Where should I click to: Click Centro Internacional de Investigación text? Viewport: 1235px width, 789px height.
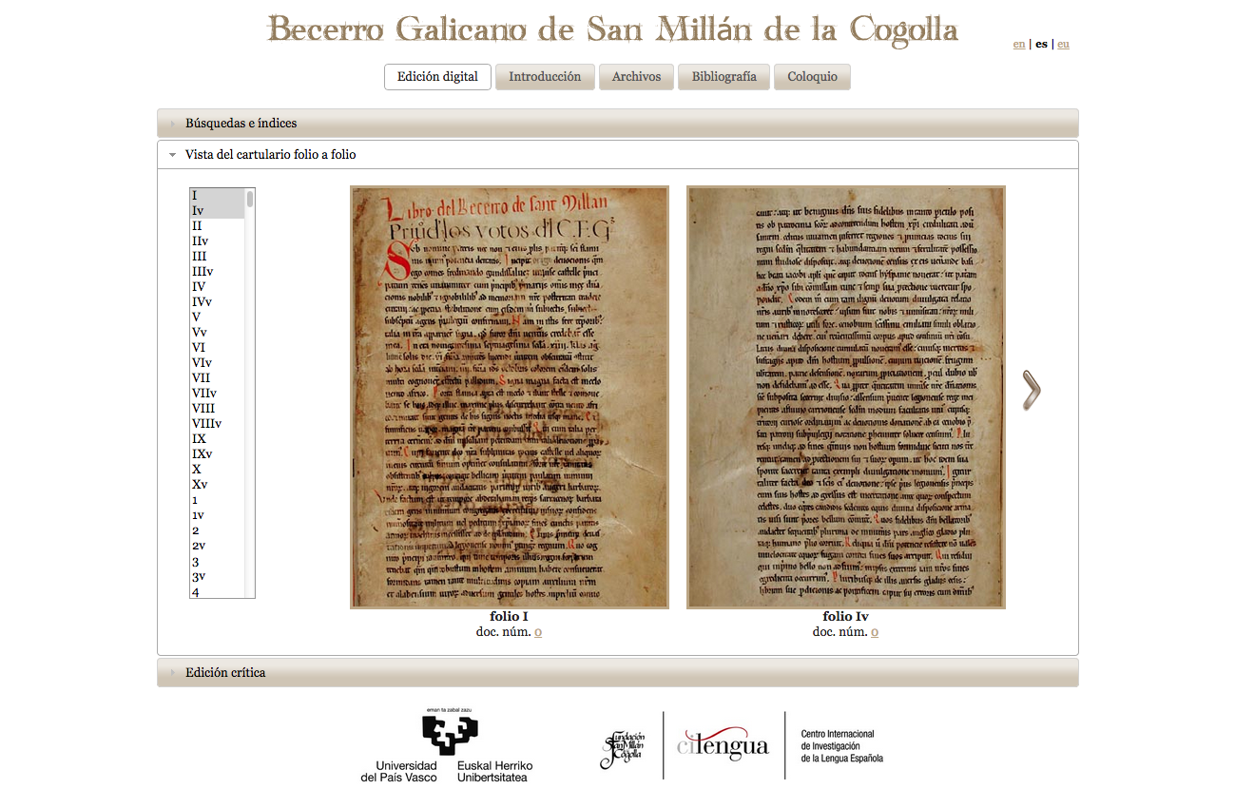pos(842,746)
